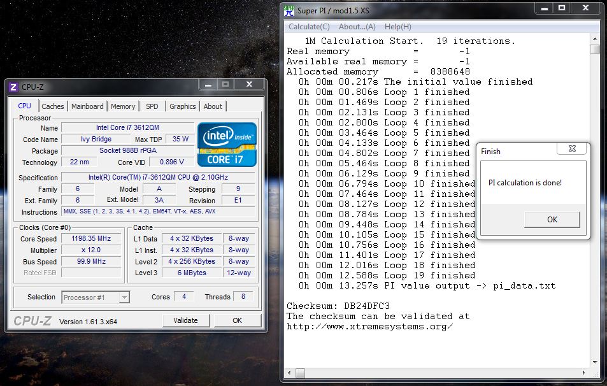This screenshot has width=607, height=386.
Task: Open the Help(H) menu in Super PI
Action: click(398, 27)
